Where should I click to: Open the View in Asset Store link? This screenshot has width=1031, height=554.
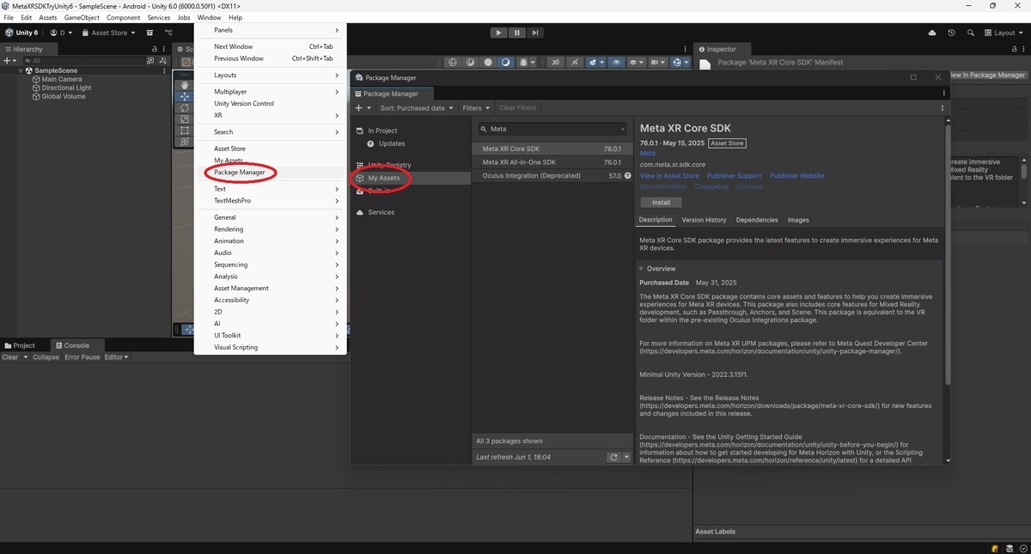coord(669,175)
